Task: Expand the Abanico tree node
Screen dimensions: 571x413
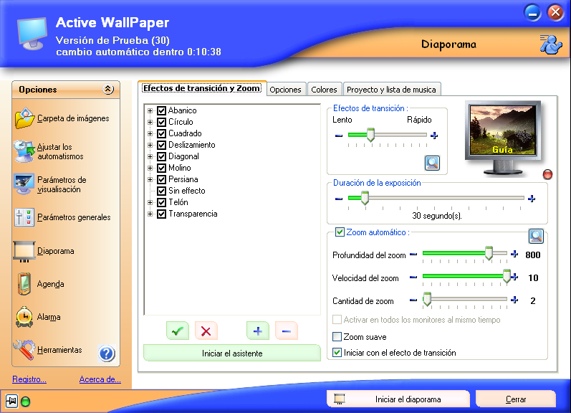Action: 150,110
